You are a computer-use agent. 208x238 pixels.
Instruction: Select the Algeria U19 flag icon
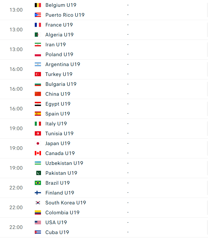38,35
